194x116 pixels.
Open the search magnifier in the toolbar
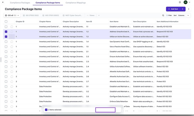[163, 15]
